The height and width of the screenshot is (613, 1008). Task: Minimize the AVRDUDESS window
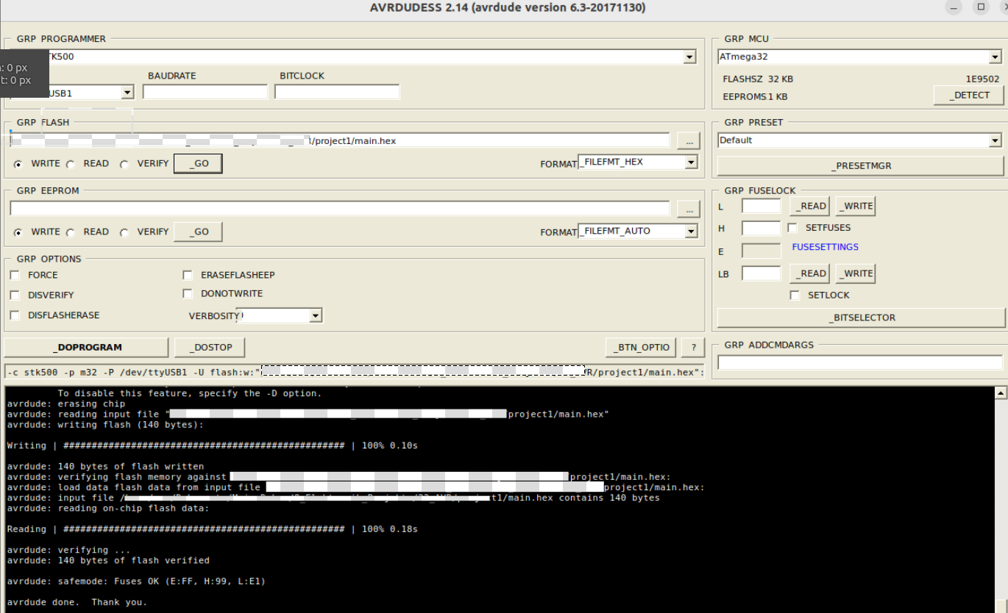point(954,7)
